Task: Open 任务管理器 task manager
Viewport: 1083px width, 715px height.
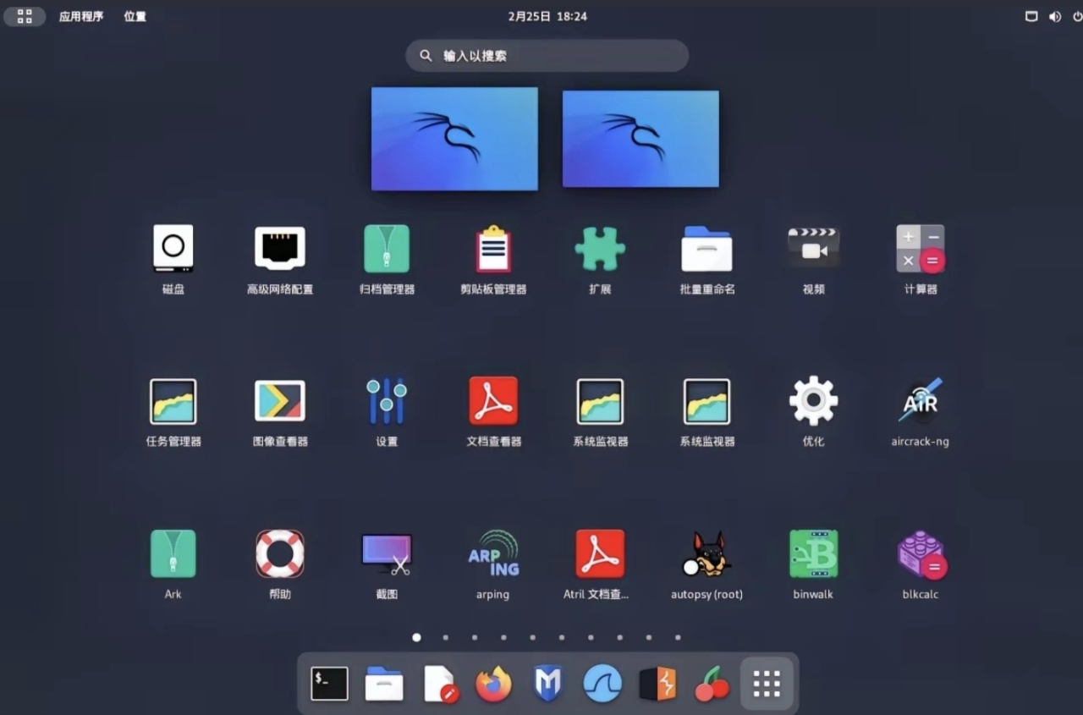Action: click(x=173, y=401)
